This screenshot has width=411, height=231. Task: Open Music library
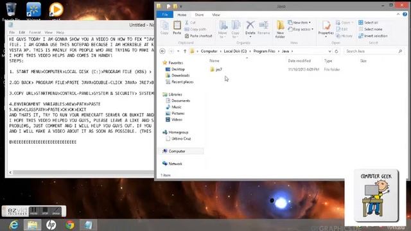pyautogui.click(x=173, y=107)
